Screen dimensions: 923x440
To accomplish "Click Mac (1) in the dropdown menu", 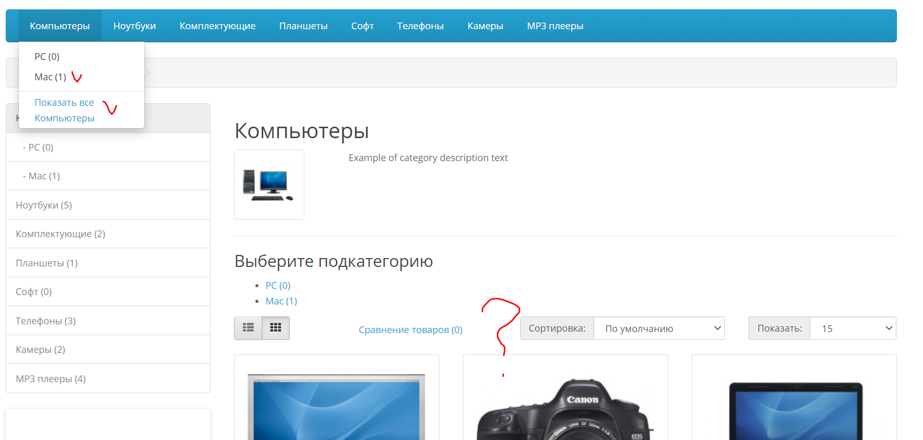I will click(x=51, y=77).
